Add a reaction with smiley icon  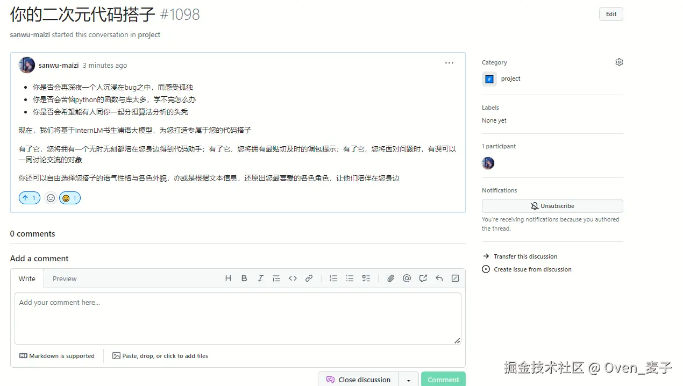[51, 198]
